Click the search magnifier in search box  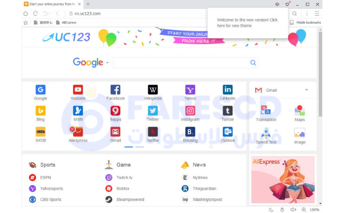click(x=253, y=63)
